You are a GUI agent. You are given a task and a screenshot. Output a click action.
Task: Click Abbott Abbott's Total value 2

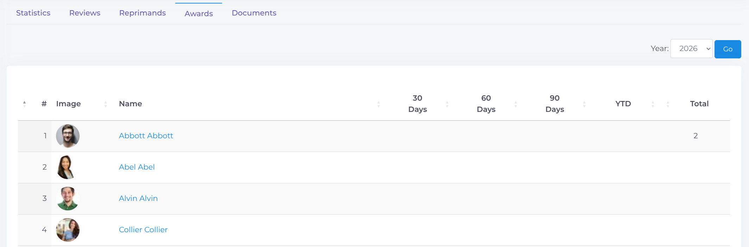coord(695,136)
